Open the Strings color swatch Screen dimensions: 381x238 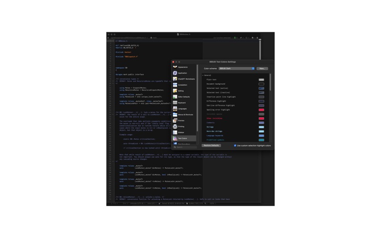point(261,127)
